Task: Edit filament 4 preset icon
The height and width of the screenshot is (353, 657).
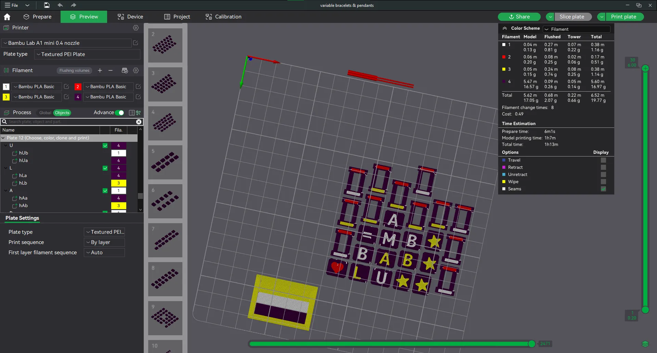Action: click(x=138, y=97)
